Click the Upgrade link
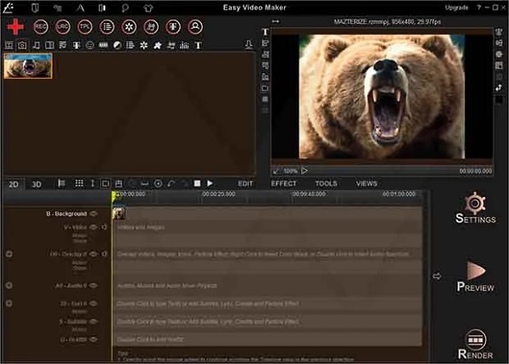 point(456,8)
